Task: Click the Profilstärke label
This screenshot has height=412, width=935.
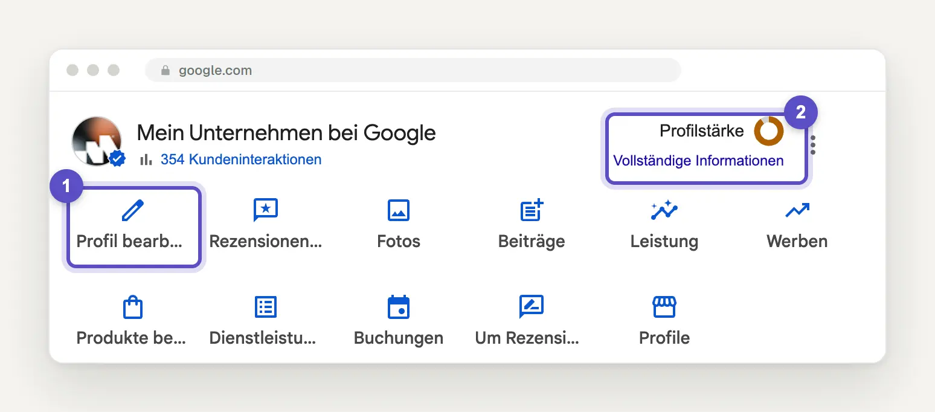Action: tap(701, 130)
